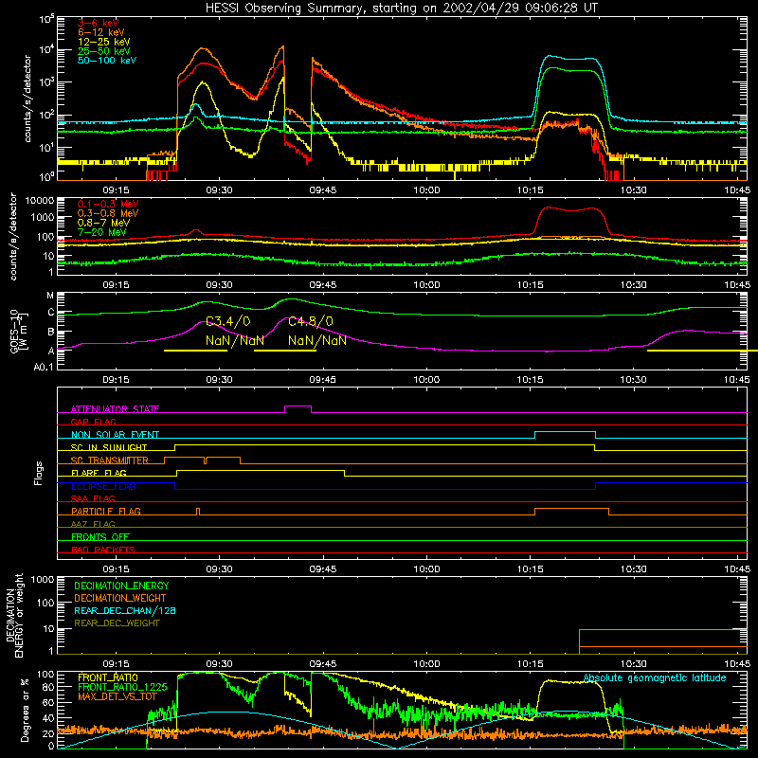This screenshot has width=758, height=758.
Task: Click the '0.3-0.8 MeV' legend entry
Action: click(x=108, y=213)
